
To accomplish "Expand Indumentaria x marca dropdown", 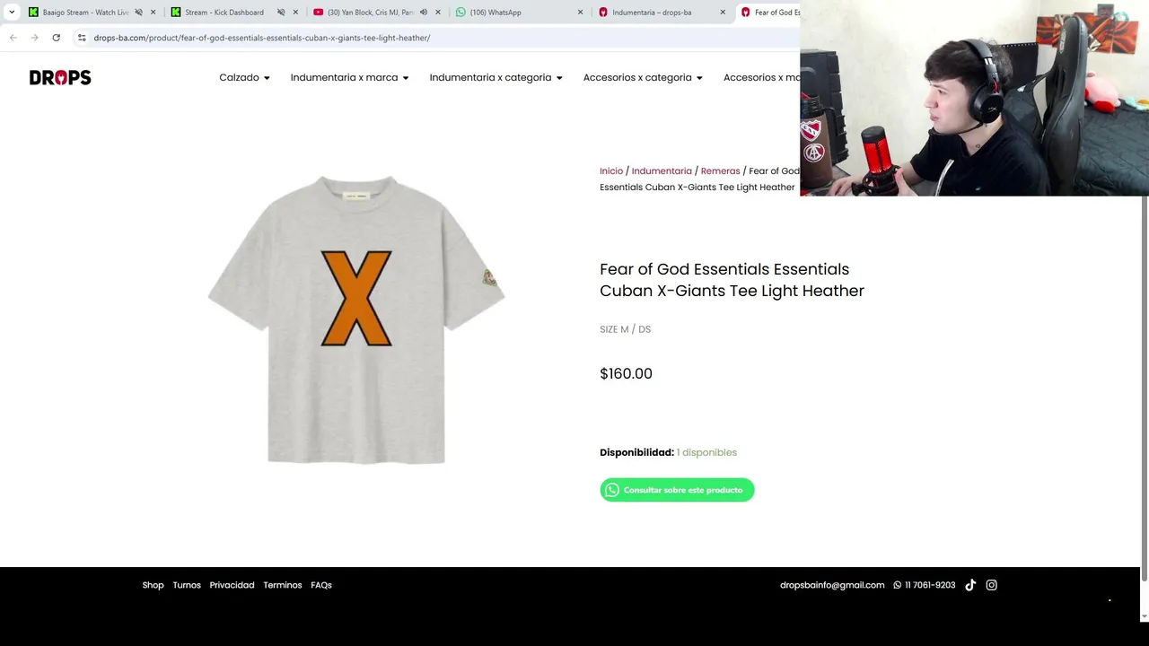I will (x=349, y=77).
